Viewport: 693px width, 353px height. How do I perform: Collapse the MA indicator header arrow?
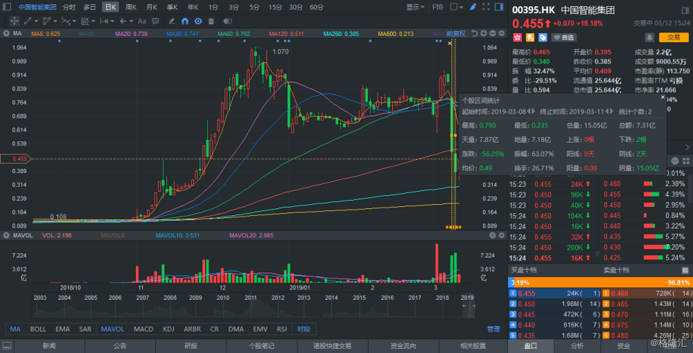[x=6, y=33]
